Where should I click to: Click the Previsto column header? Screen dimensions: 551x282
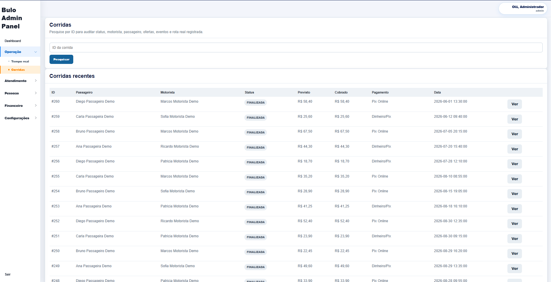[304, 92]
